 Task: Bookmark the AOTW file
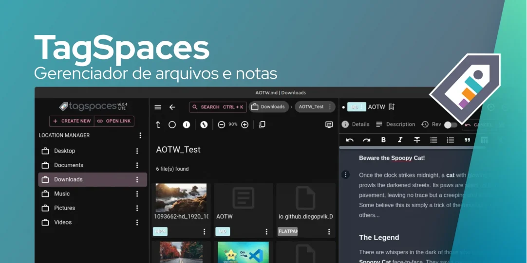coord(391,107)
